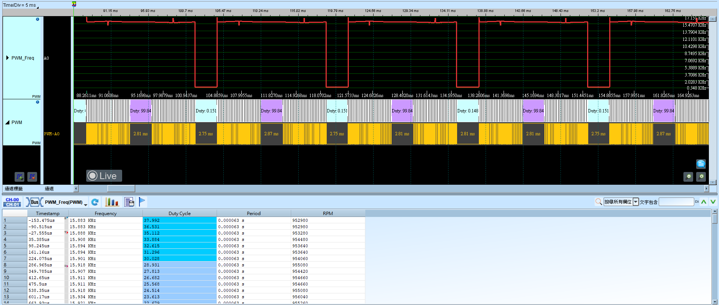Image resolution: width=719 pixels, height=305 pixels.
Task: Sort table by Period column header
Action: (254, 214)
